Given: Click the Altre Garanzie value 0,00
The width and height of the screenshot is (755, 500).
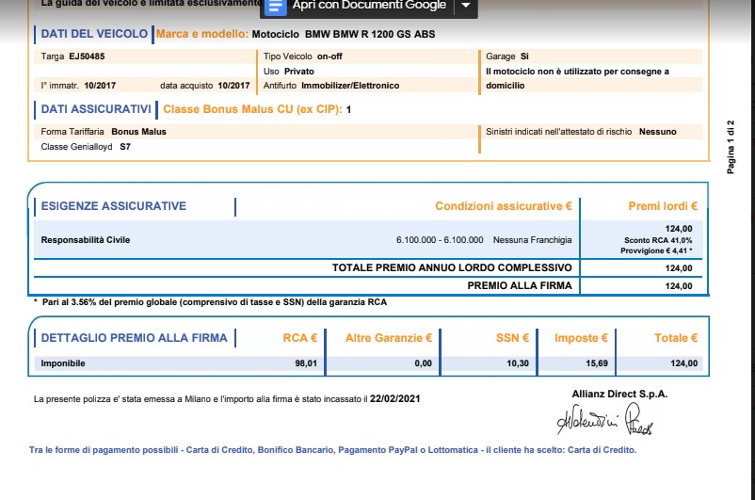Looking at the screenshot, I should (x=424, y=363).
